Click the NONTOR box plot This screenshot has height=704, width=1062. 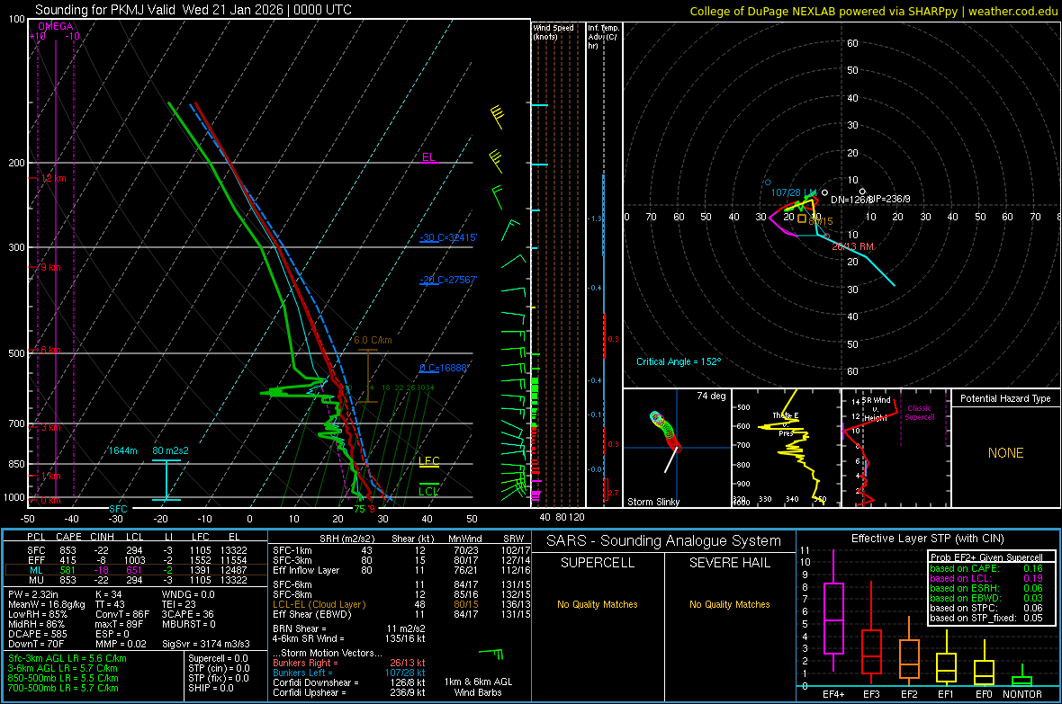click(x=1022, y=677)
